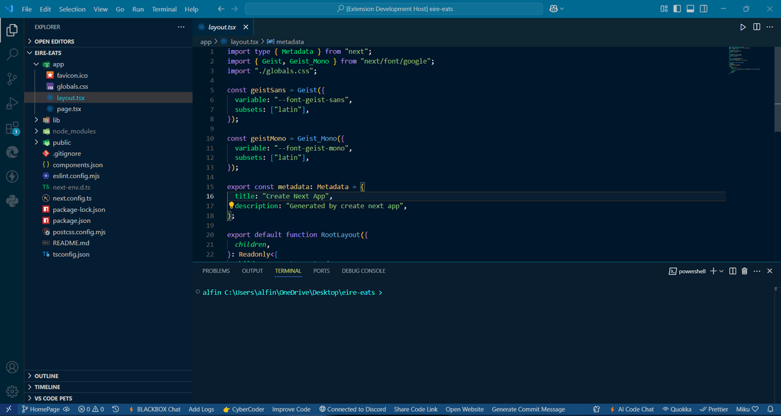The image size is (781, 416).
Task: Close the terminal panel
Action: (770, 271)
